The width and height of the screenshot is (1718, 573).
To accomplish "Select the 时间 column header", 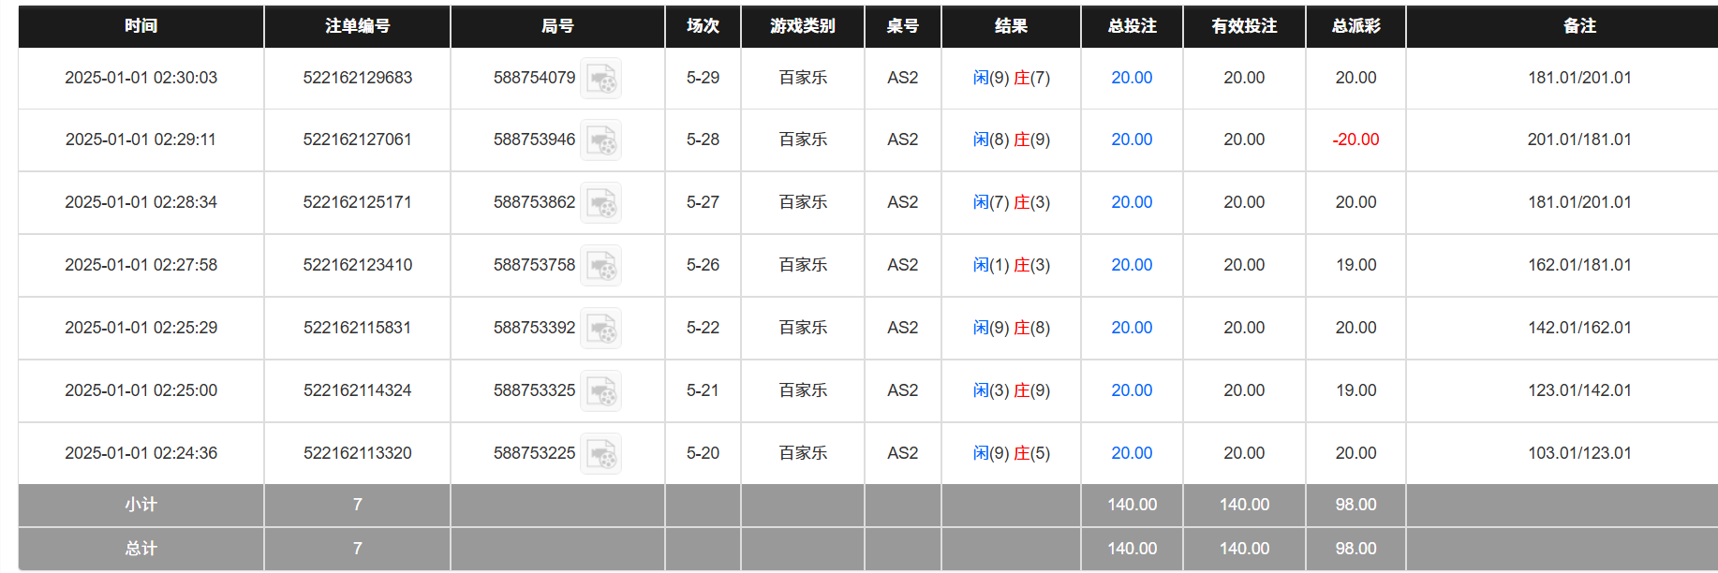I will 139,26.
